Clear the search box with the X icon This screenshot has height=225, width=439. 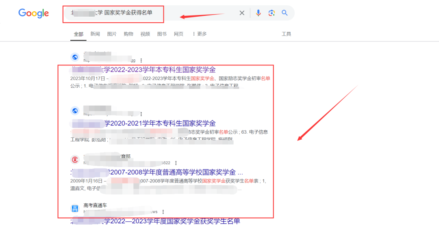(242, 13)
